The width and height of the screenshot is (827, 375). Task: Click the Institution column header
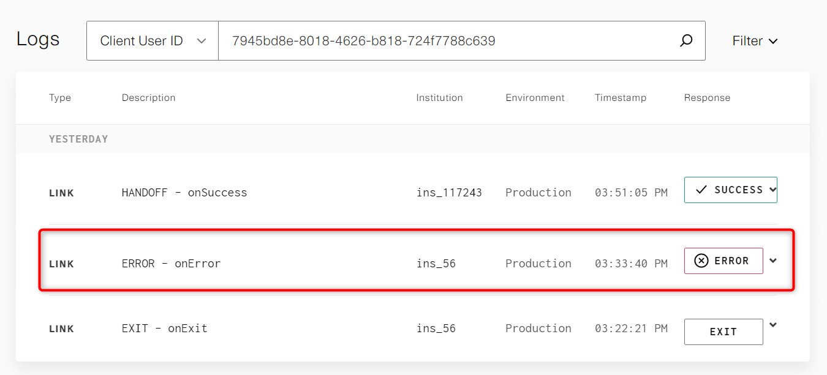(x=439, y=97)
